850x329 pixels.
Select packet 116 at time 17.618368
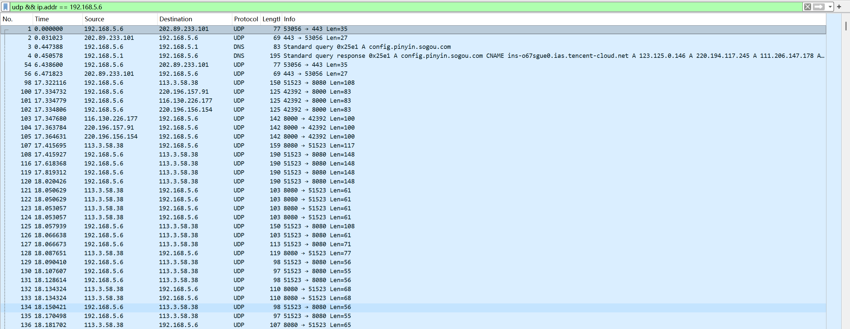413,164
